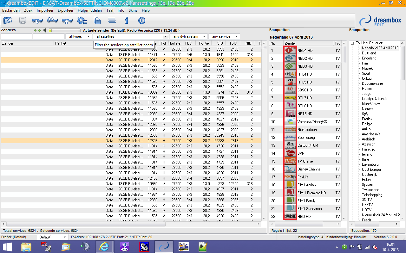Open the Hulpmiddelen menu
Image resolution: width=406 pixels, height=253 pixels.
click(x=90, y=10)
